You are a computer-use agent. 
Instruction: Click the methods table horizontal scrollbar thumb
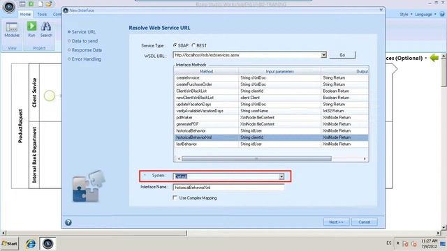coord(256,159)
